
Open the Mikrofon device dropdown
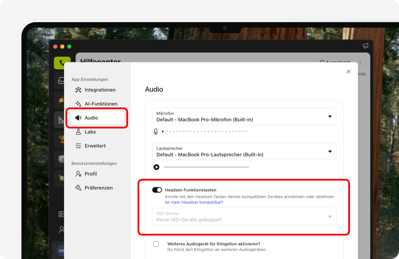tap(329, 116)
